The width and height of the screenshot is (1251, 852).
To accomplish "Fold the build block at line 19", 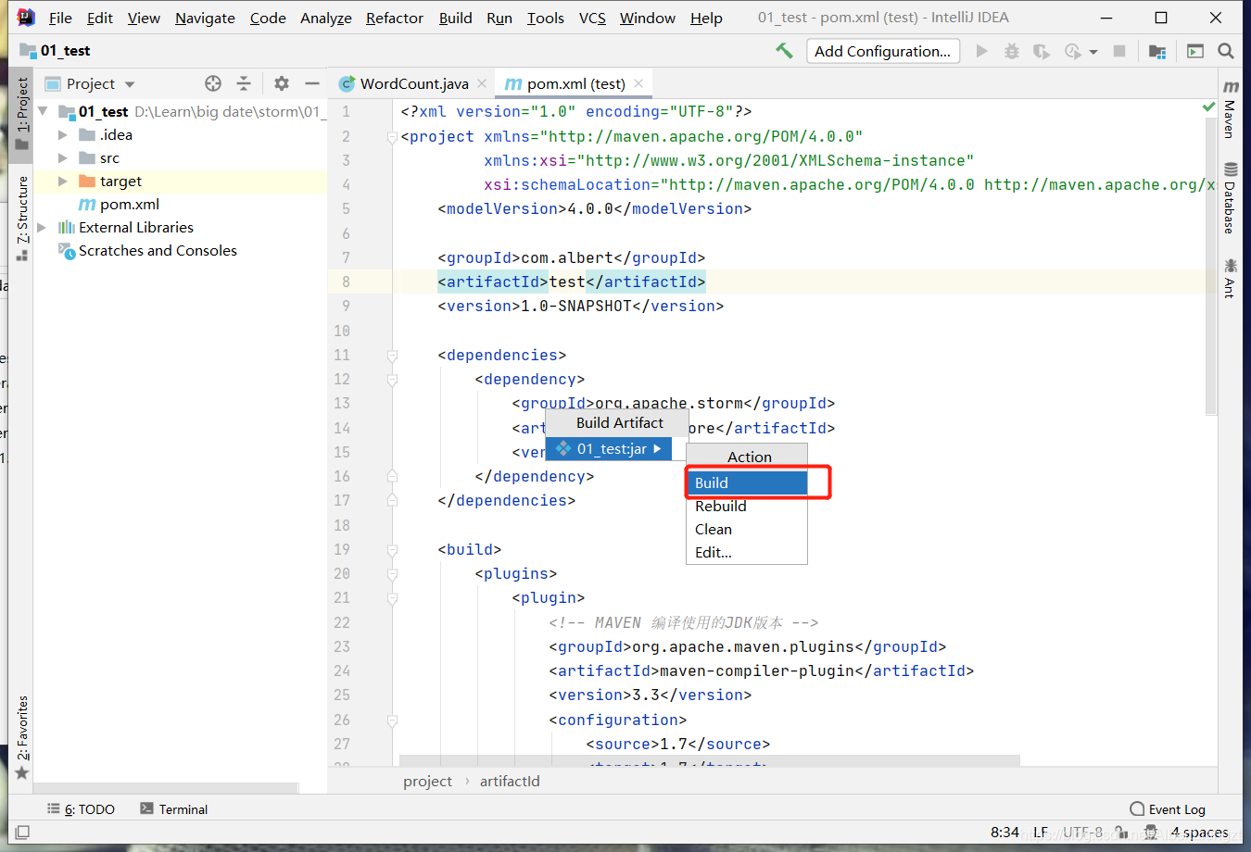I will click(392, 550).
